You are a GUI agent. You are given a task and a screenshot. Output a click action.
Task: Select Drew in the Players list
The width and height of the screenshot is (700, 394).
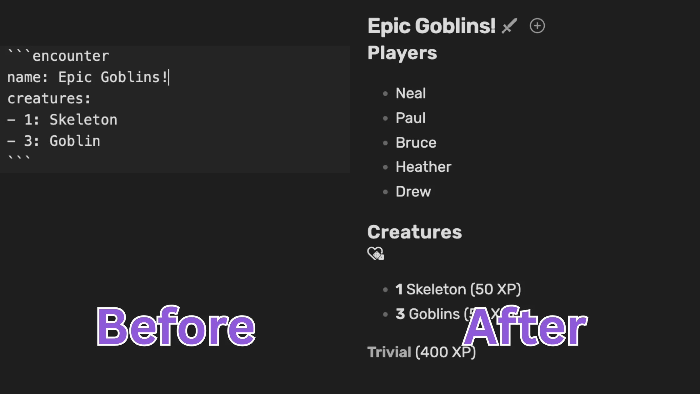pyautogui.click(x=413, y=192)
